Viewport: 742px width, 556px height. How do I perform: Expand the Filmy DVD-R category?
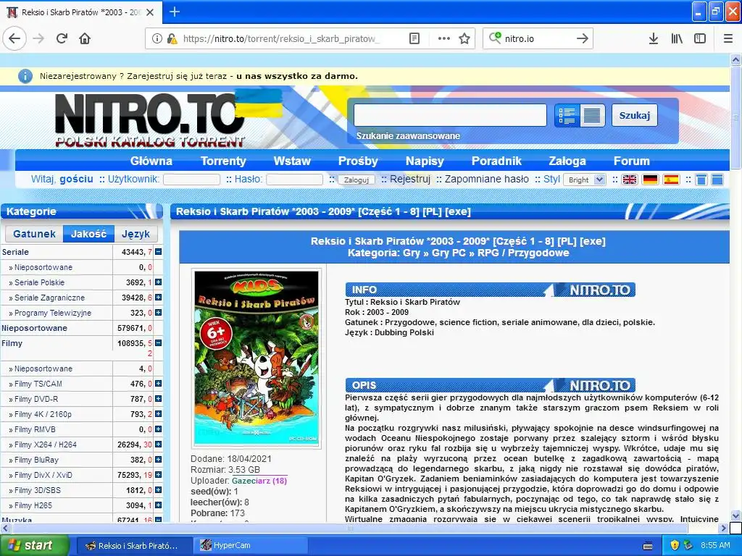pos(159,399)
